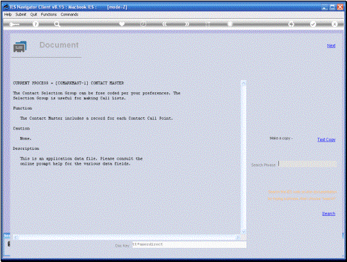Click the Search link

[328, 213]
